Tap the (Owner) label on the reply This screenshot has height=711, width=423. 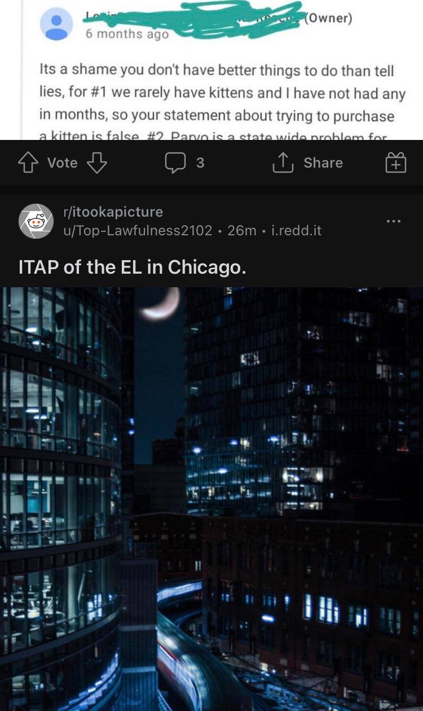328,18
